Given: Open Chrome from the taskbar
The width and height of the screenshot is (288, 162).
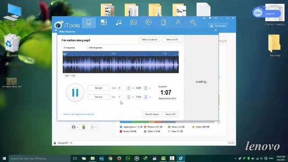Looking at the screenshot, I should tap(110, 158).
